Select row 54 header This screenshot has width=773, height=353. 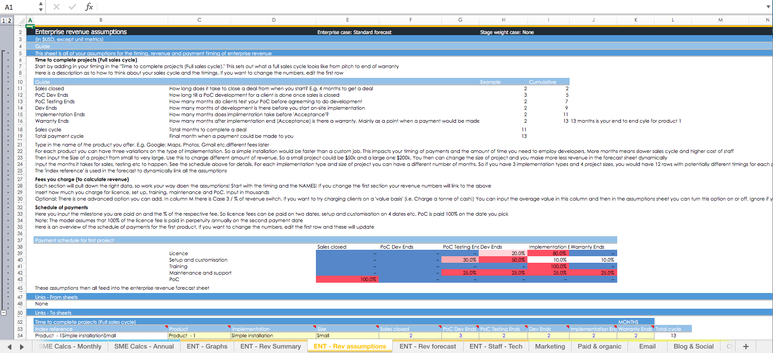pos(20,335)
